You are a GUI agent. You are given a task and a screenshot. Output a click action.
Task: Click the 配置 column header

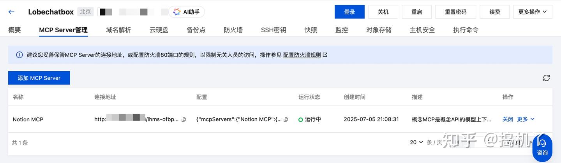(x=202, y=97)
